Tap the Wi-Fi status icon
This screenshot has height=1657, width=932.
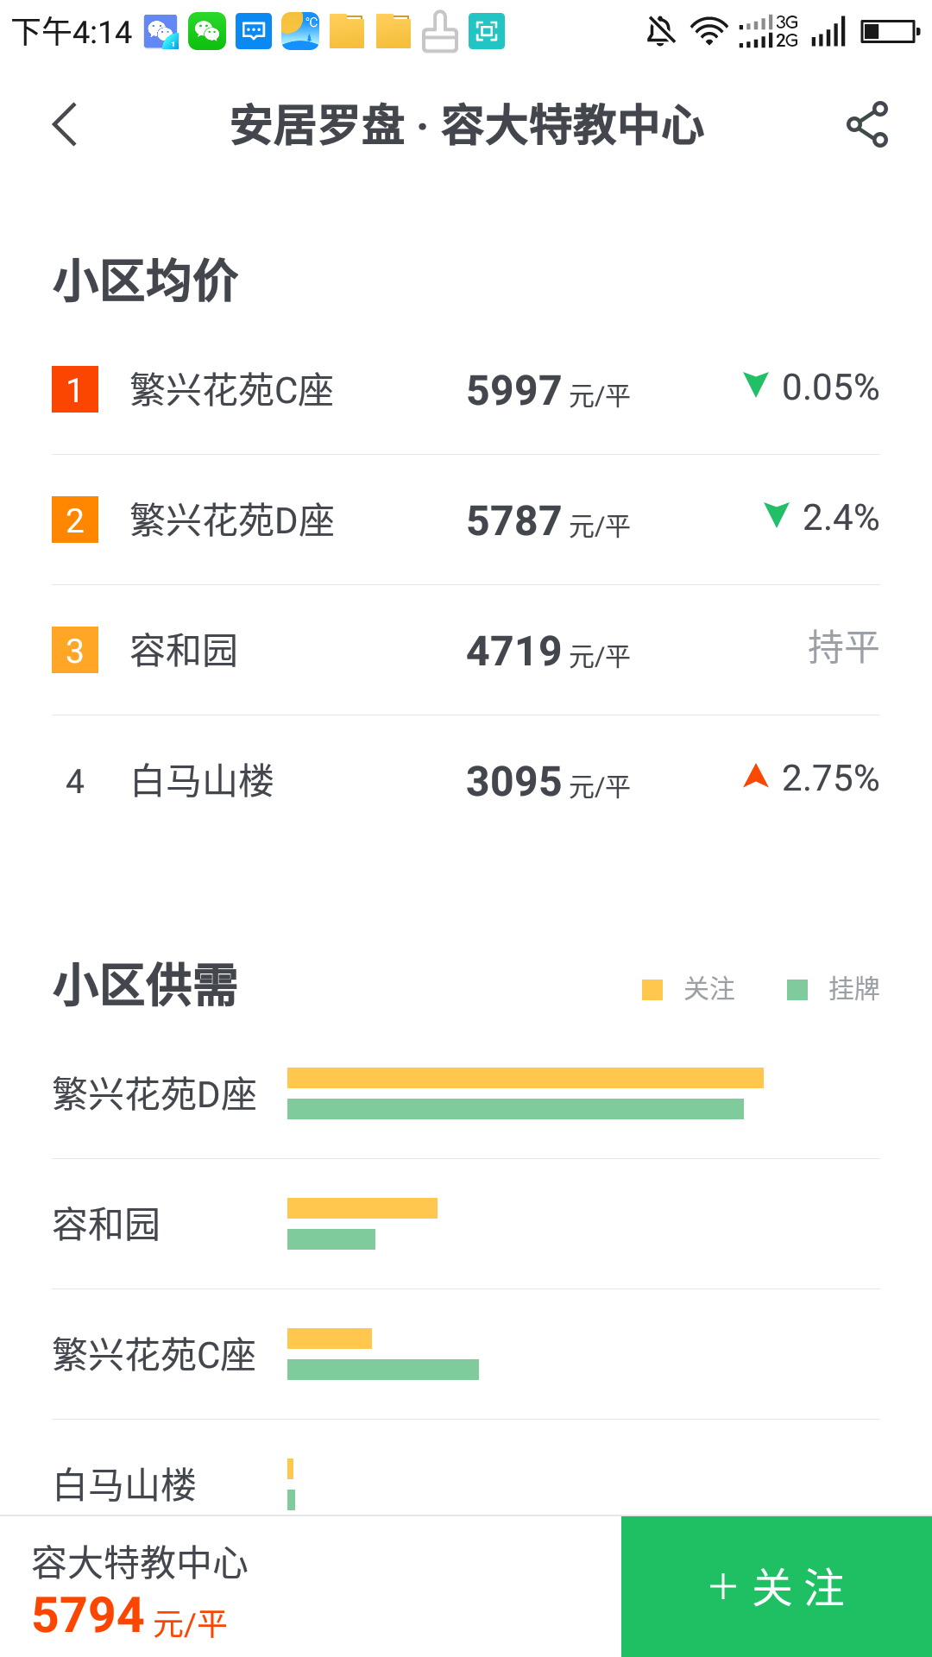tap(708, 33)
